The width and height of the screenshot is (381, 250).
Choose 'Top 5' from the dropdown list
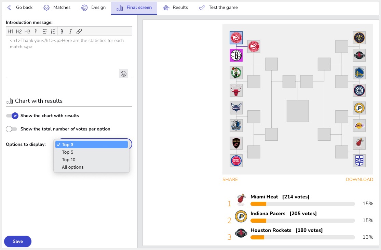click(92, 152)
